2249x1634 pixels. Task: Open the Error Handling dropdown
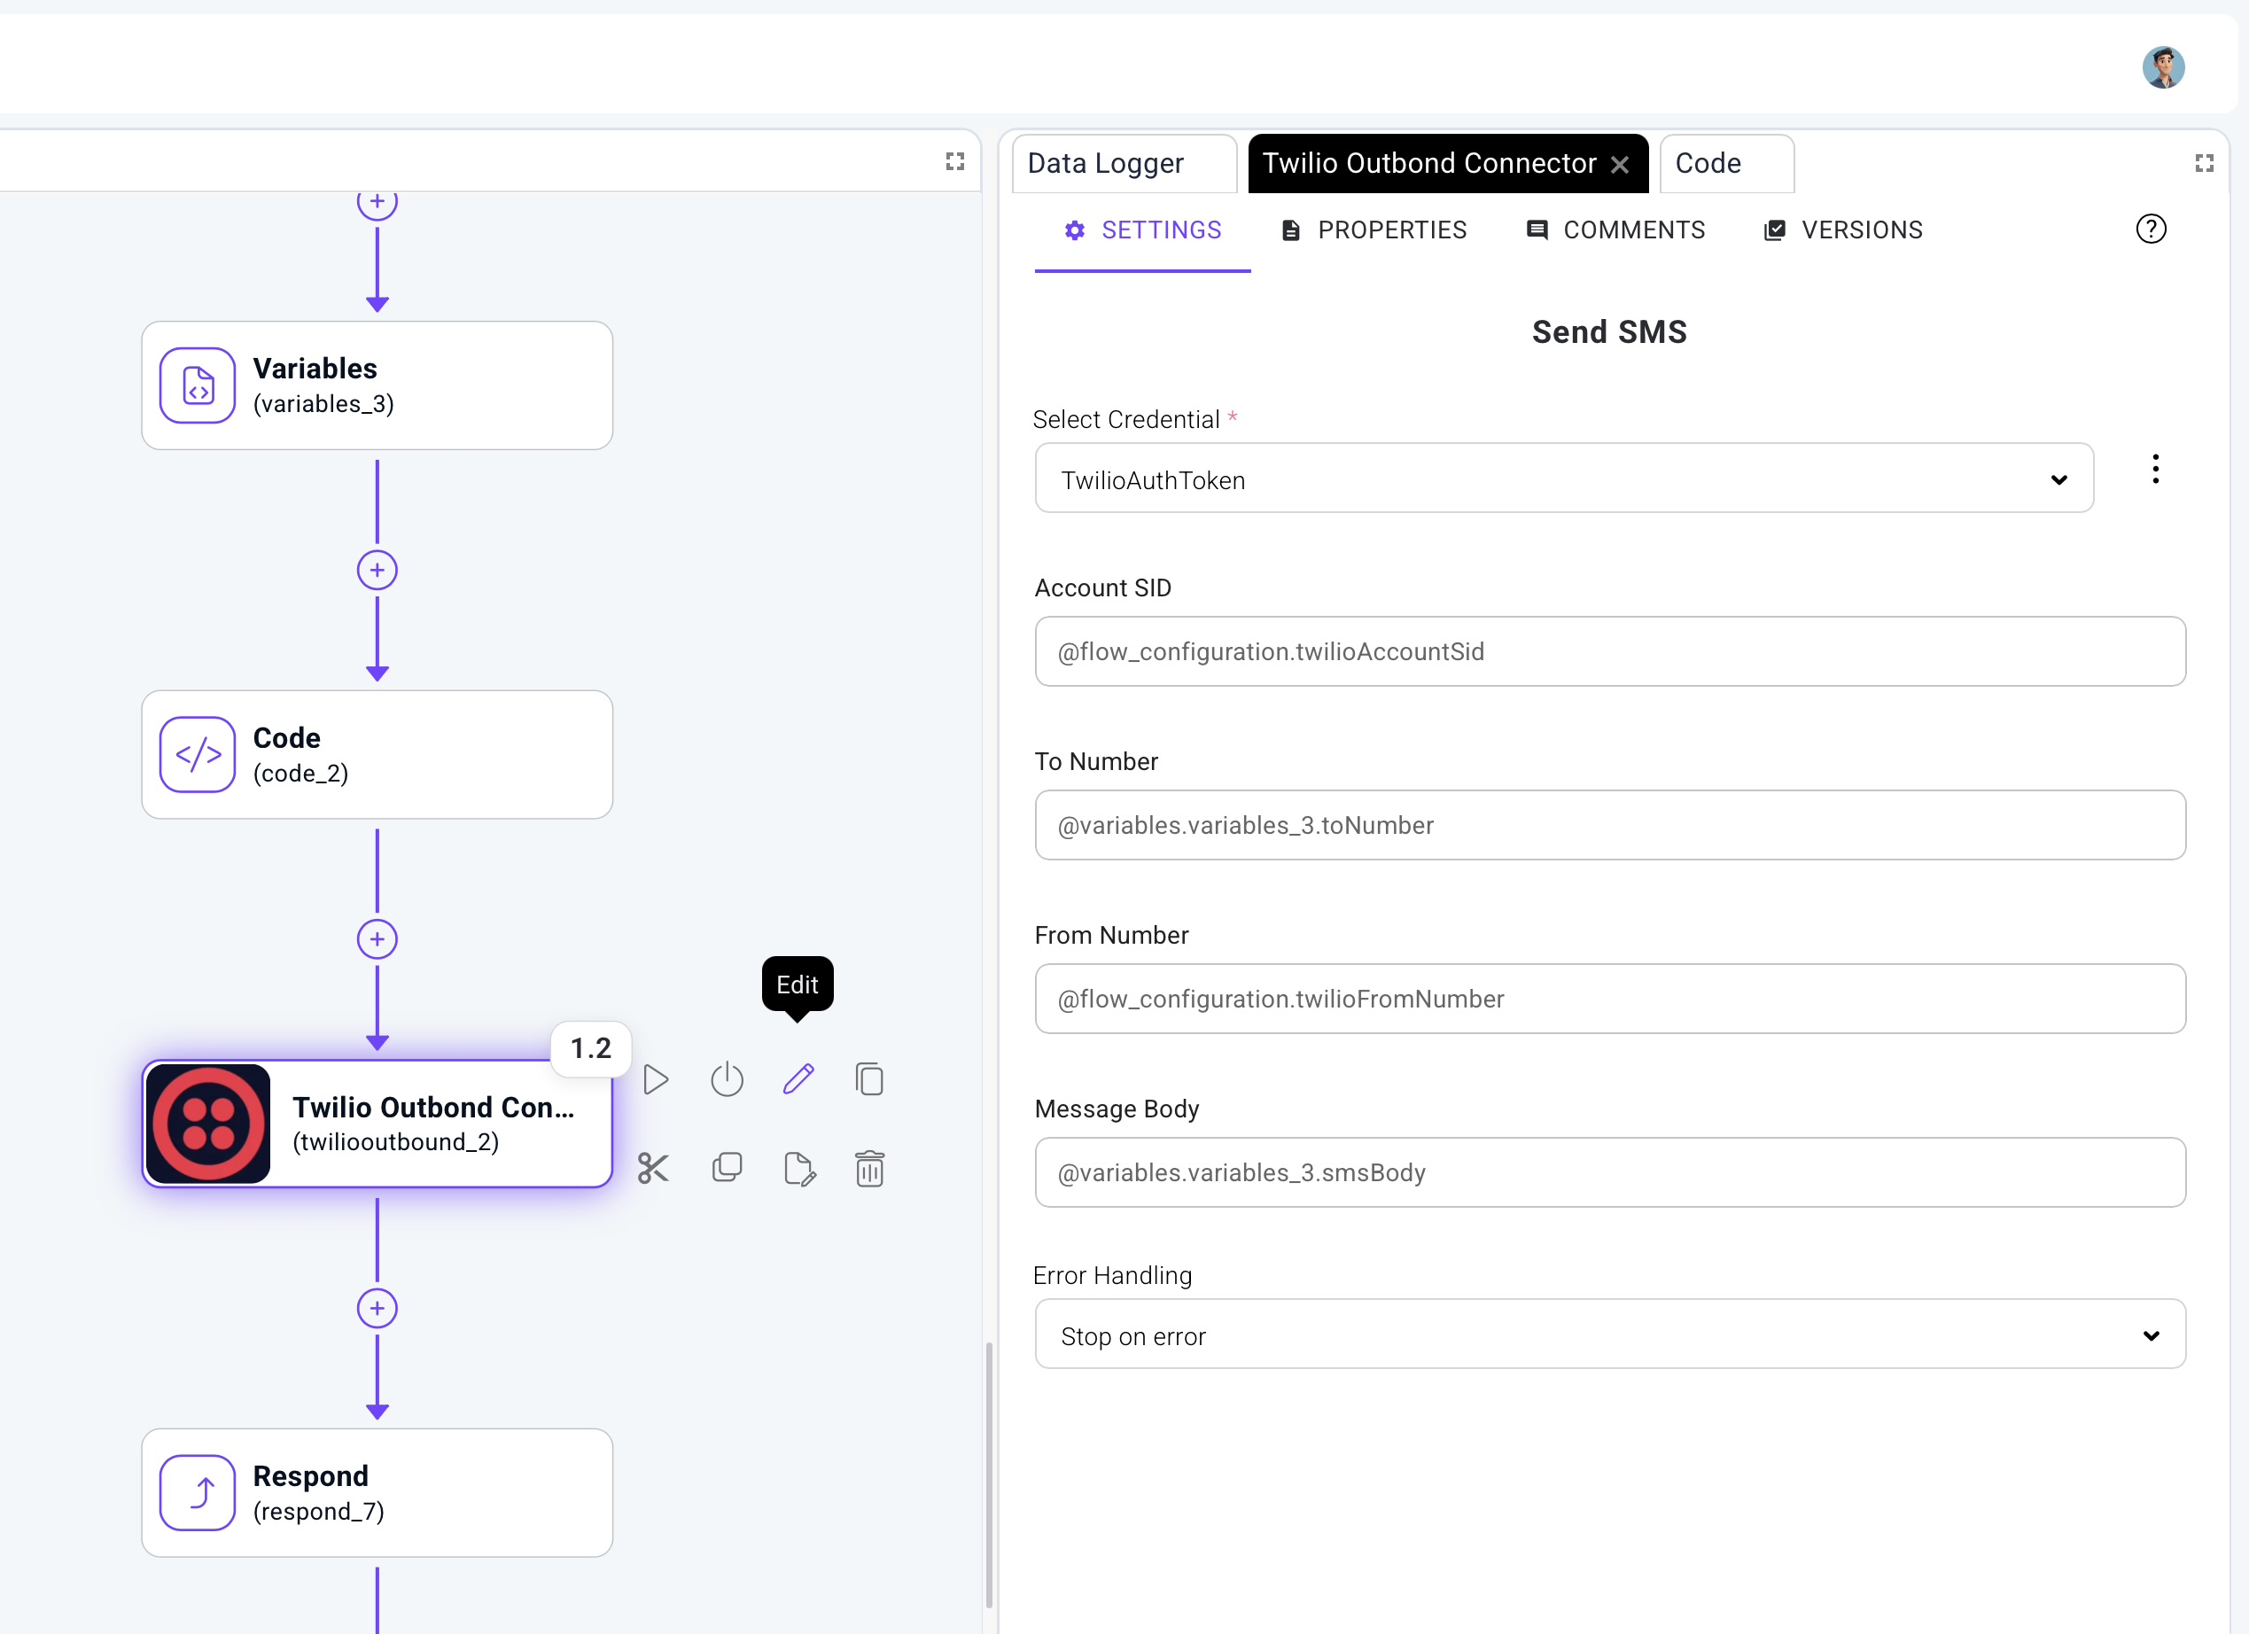pyautogui.click(x=1609, y=1334)
